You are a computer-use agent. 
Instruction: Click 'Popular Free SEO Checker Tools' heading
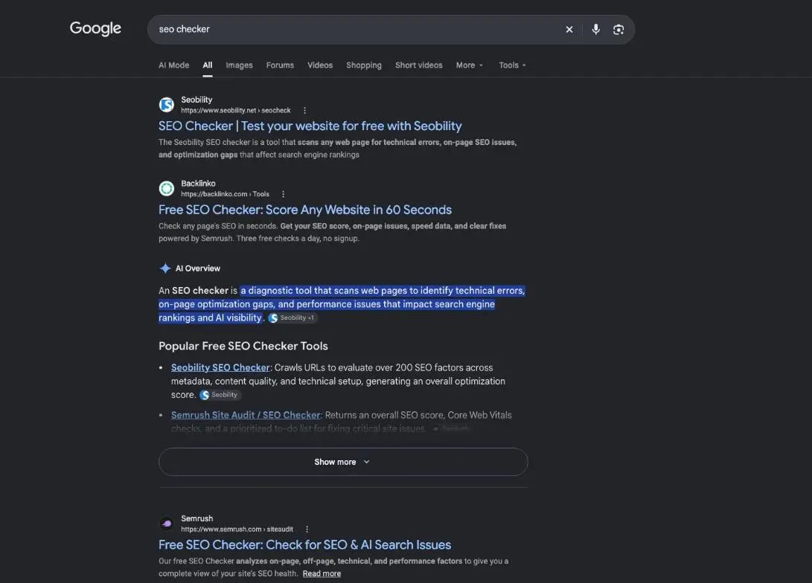(243, 346)
